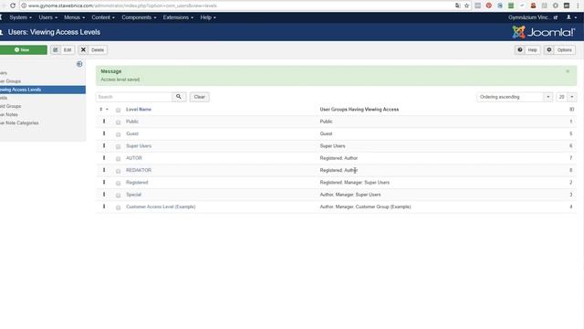Click drag handle of Customer Access Level row

104,207
